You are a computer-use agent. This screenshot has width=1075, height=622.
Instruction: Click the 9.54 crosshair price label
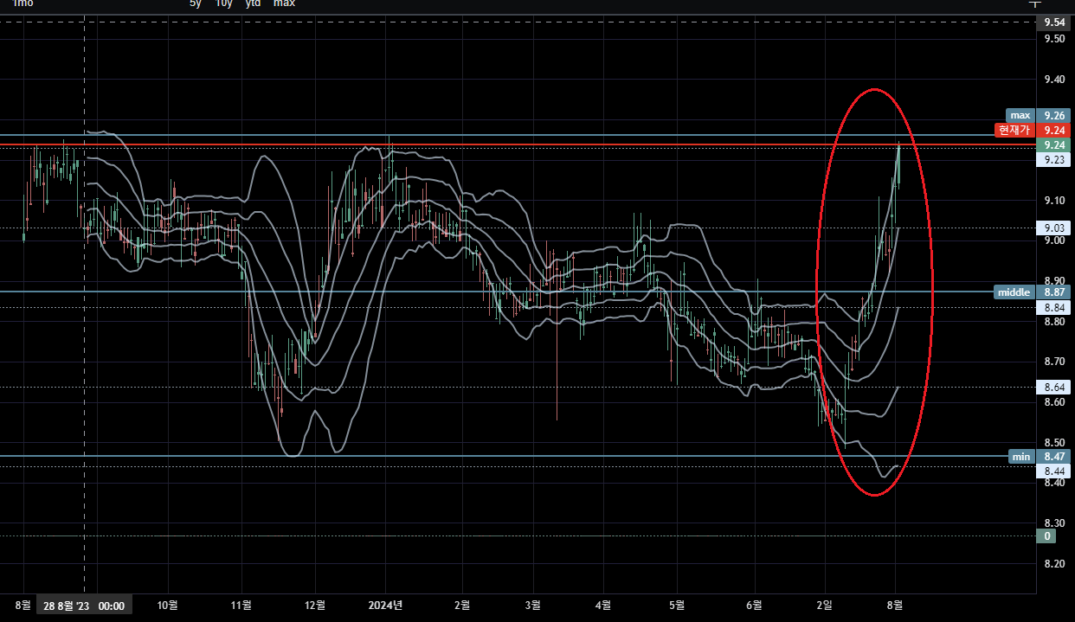(x=1054, y=22)
